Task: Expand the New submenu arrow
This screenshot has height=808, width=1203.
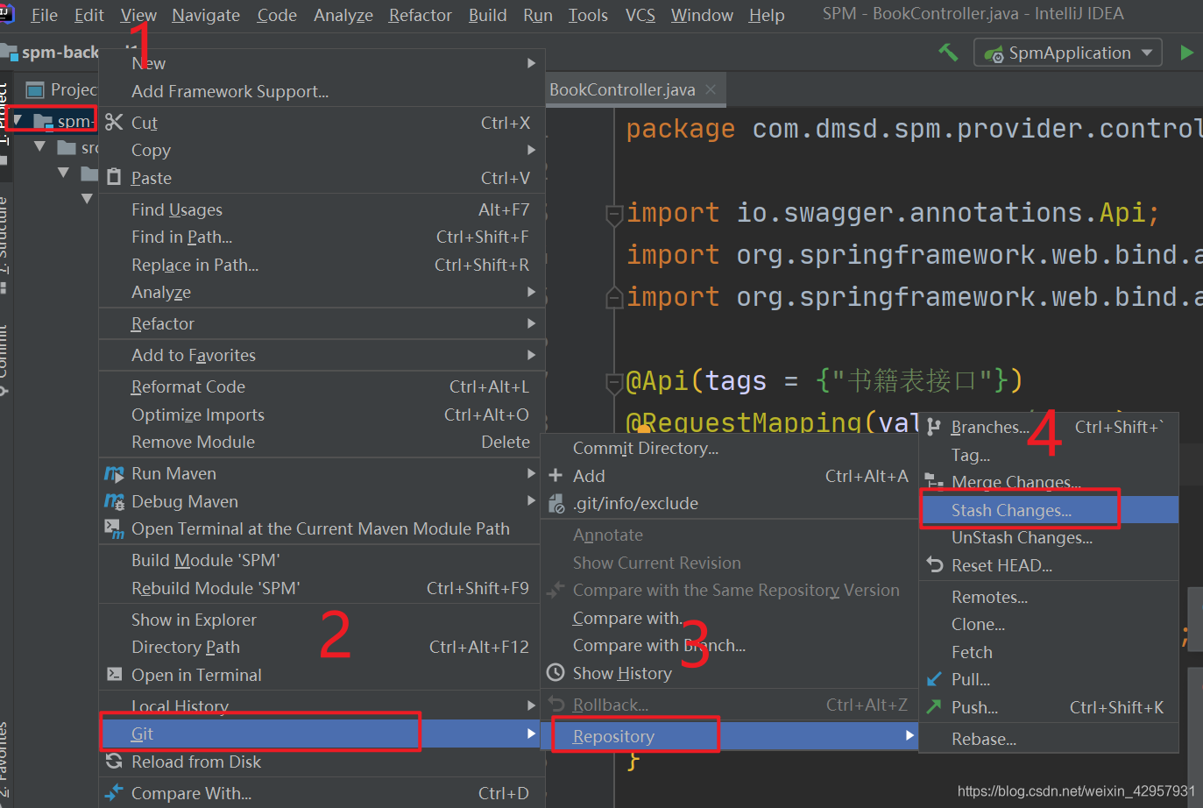Action: tap(531, 63)
